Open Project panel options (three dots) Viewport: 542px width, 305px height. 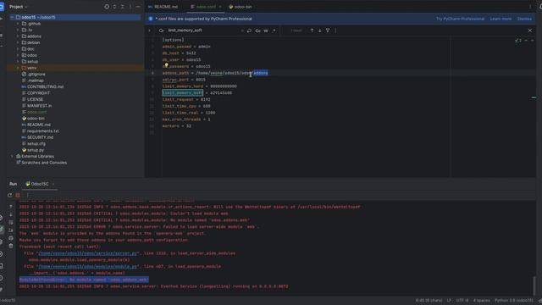coord(130,7)
